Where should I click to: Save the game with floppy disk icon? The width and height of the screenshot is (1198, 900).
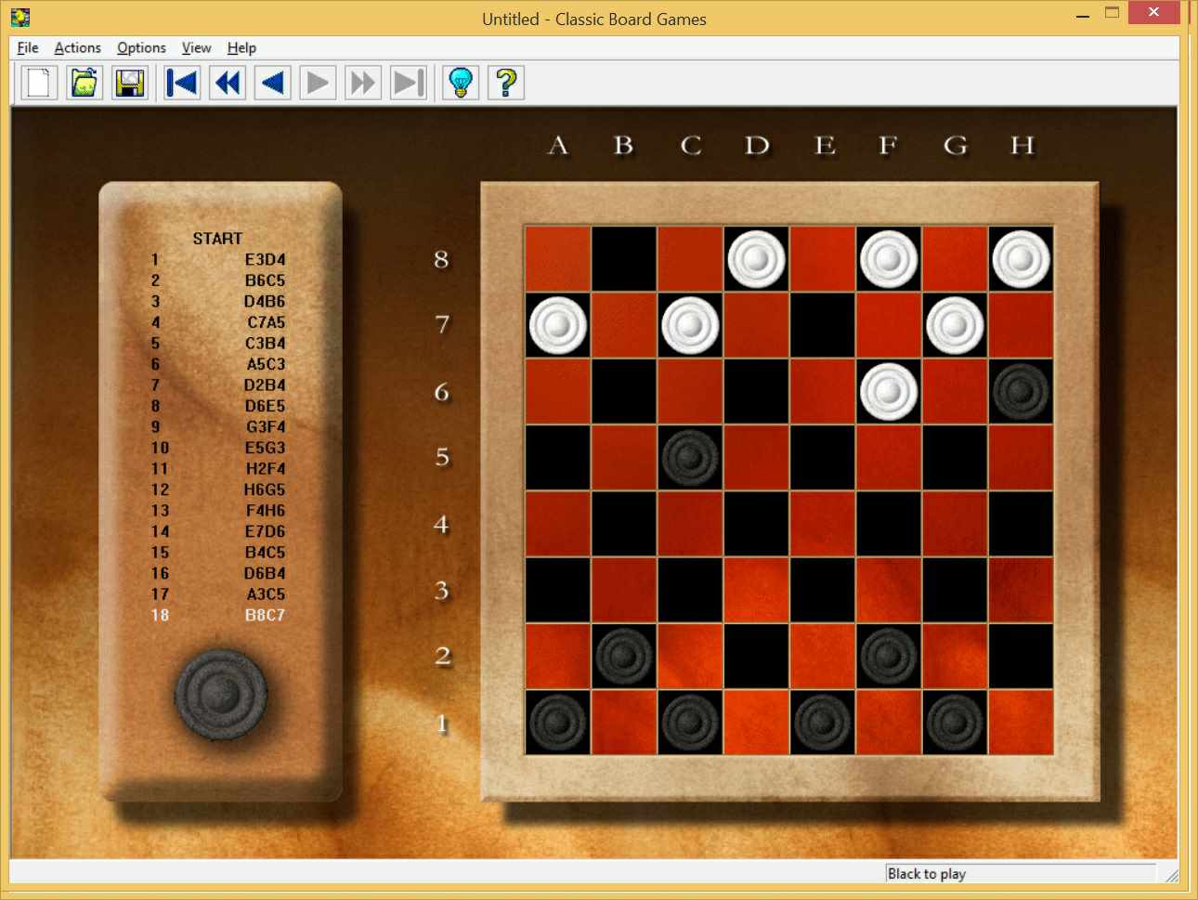[130, 83]
